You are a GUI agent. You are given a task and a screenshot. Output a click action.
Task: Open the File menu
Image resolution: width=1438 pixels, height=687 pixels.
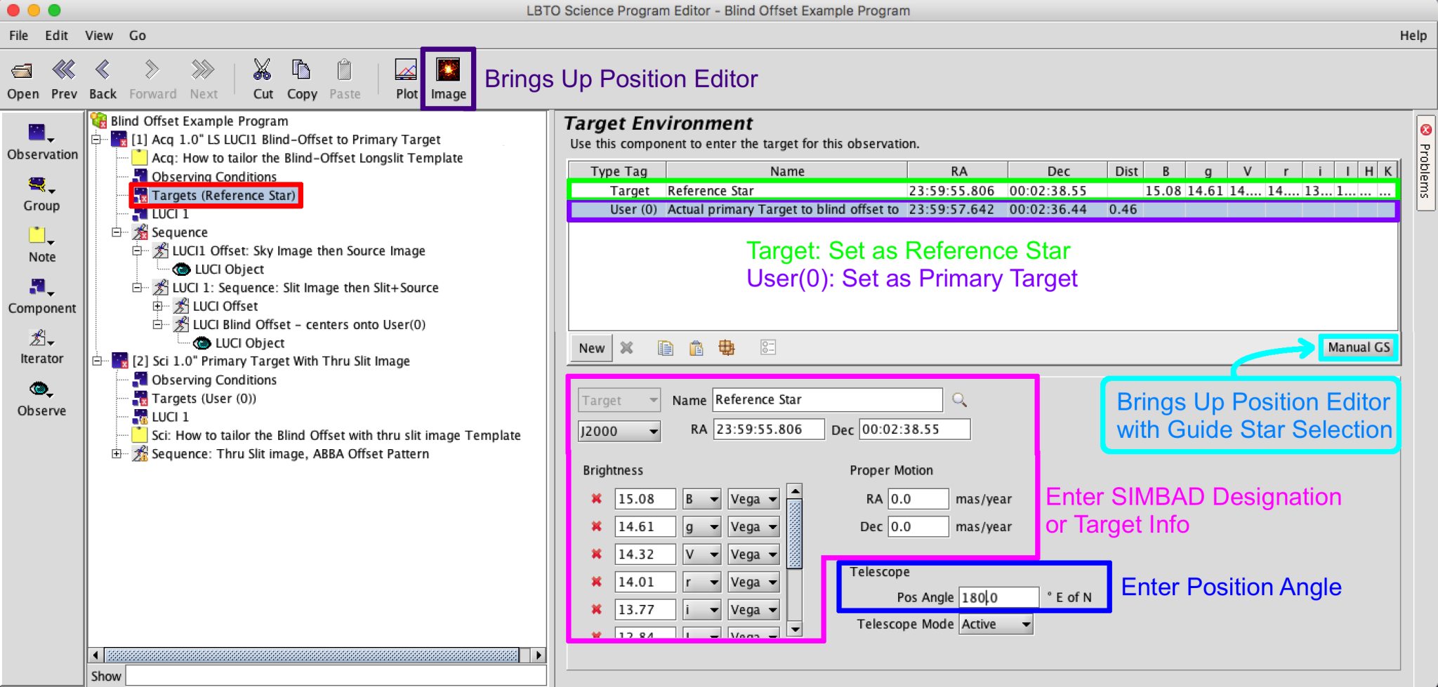tap(18, 35)
